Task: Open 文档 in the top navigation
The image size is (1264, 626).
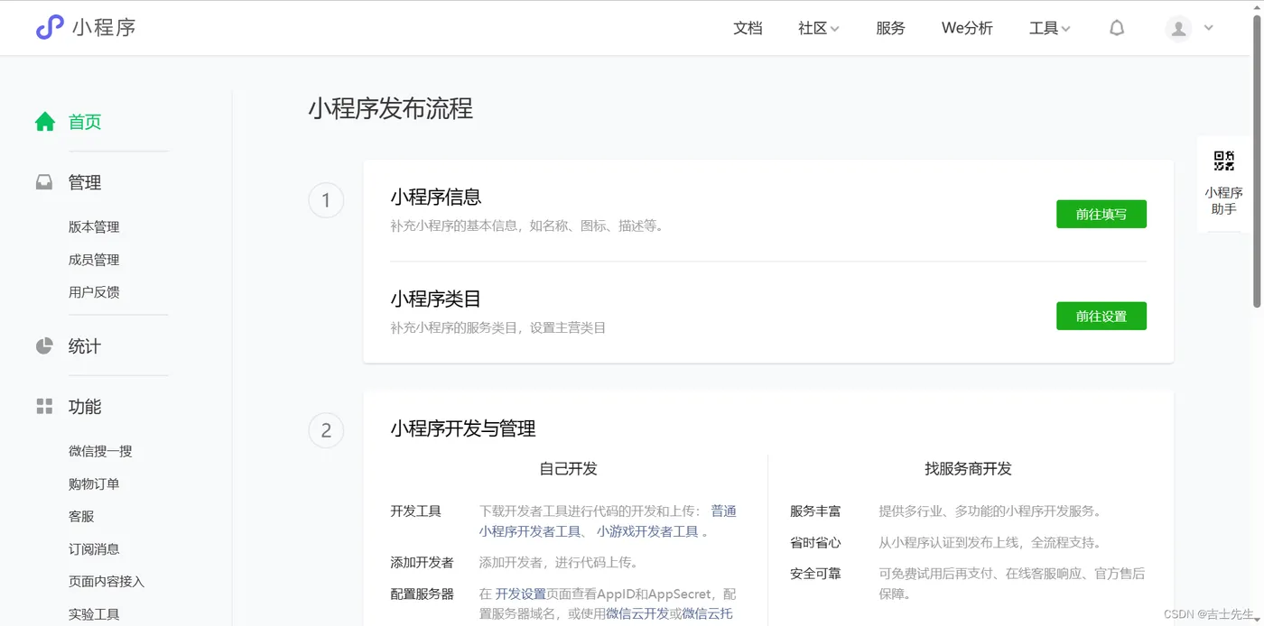Action: coord(748,28)
